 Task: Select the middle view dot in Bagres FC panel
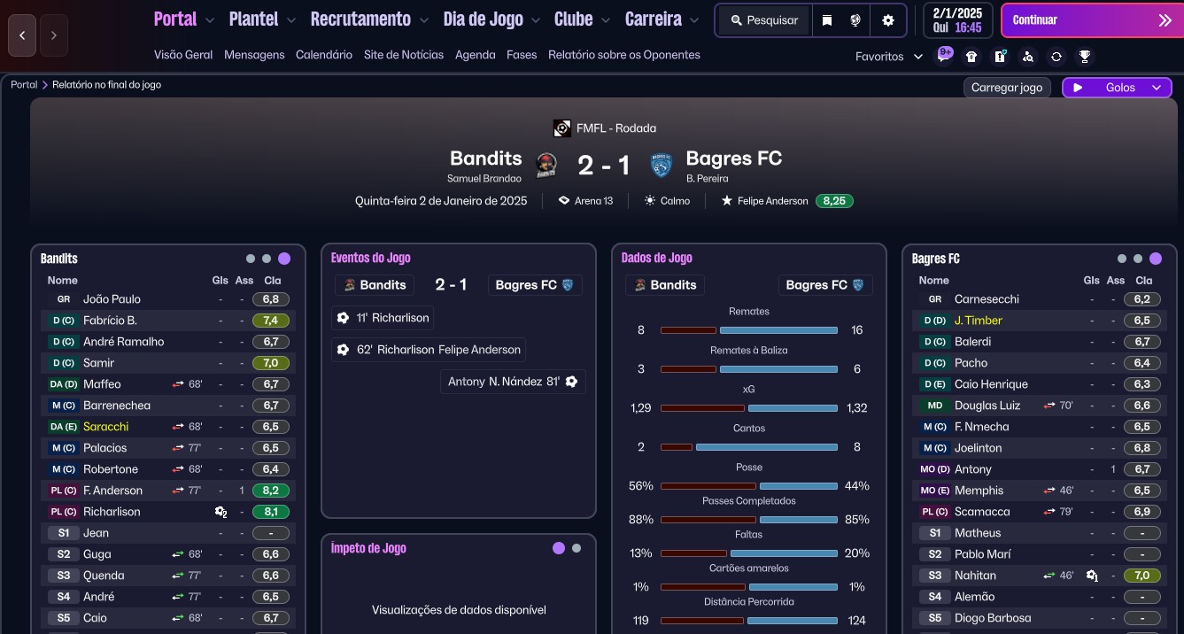coord(1138,259)
